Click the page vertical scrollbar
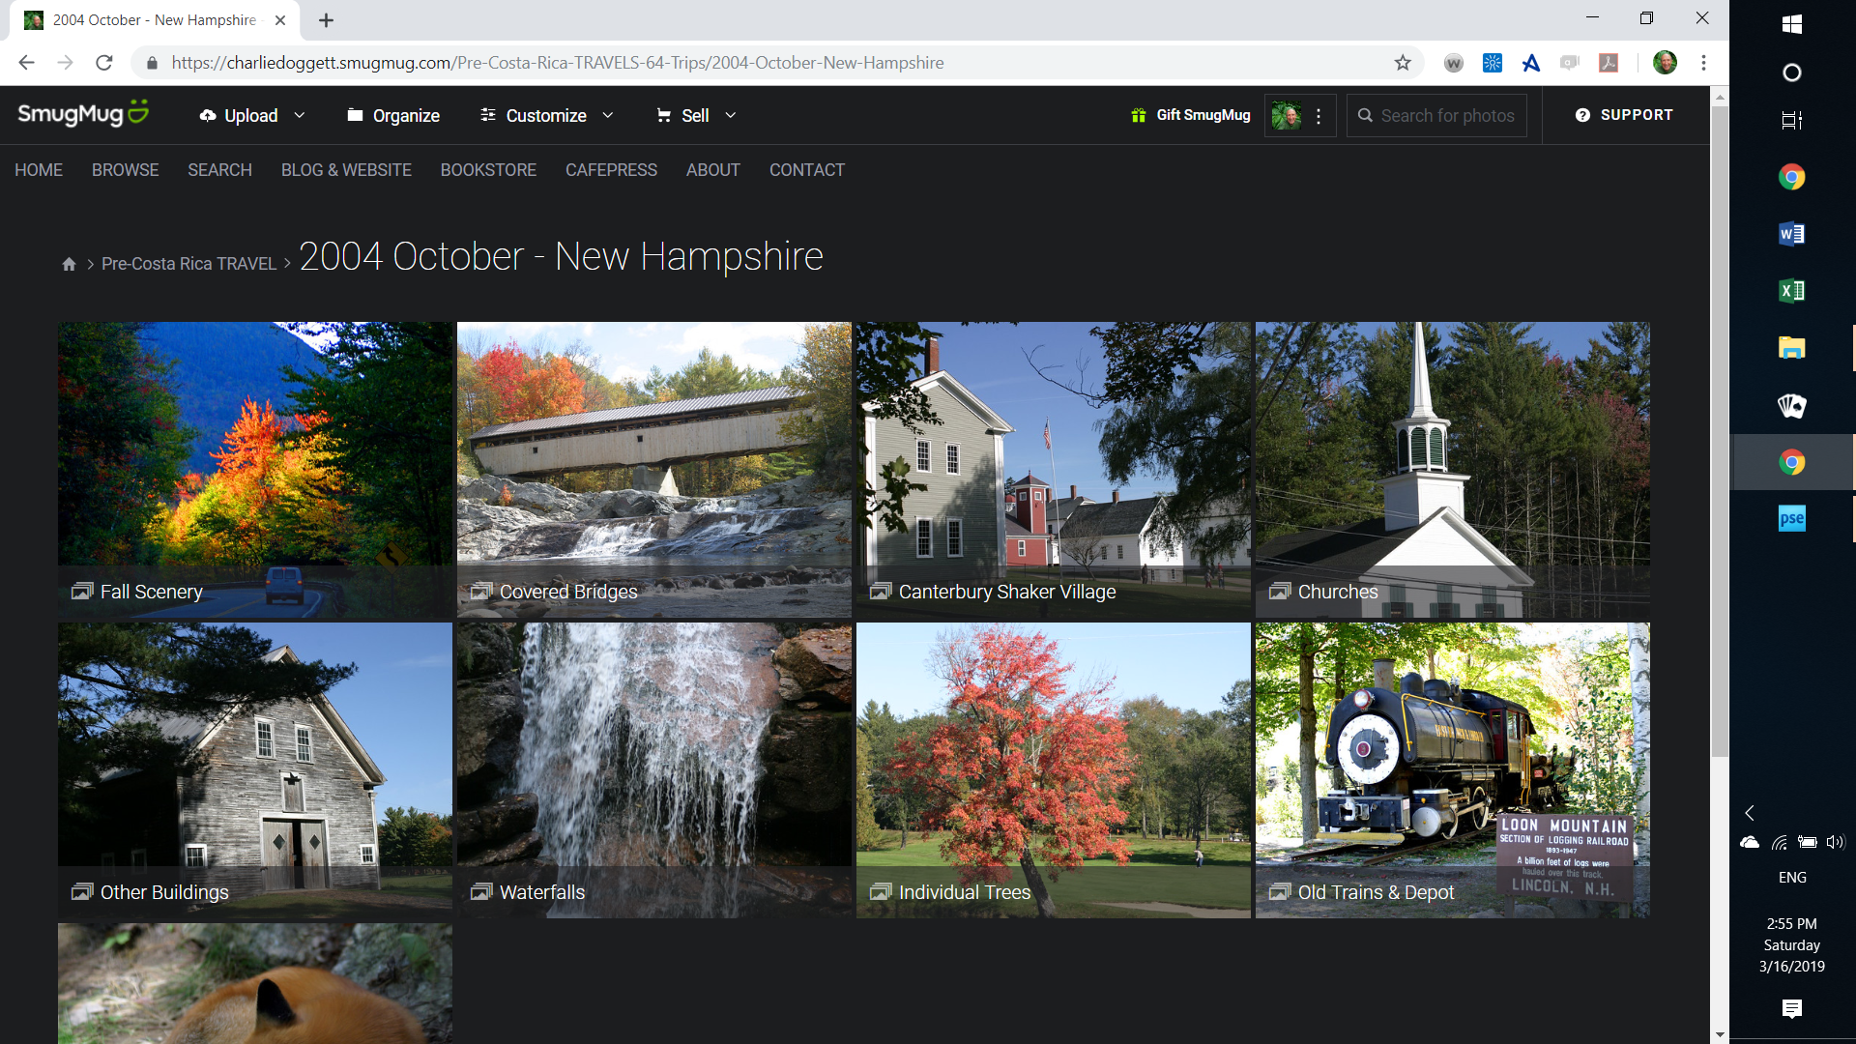Image resolution: width=1856 pixels, height=1044 pixels. click(x=1720, y=431)
